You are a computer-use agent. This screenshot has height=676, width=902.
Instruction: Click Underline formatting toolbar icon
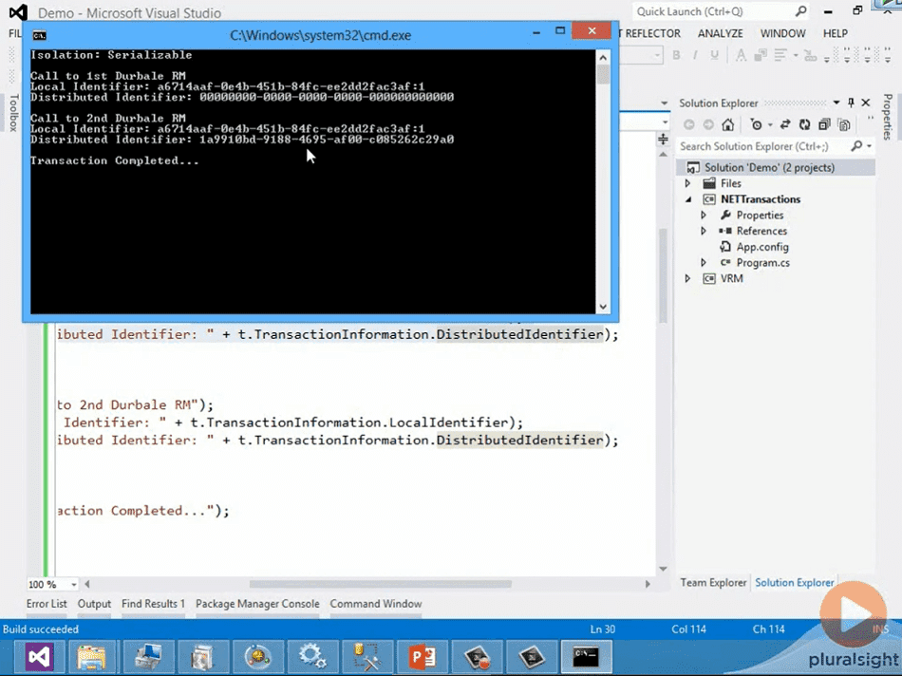click(x=714, y=55)
